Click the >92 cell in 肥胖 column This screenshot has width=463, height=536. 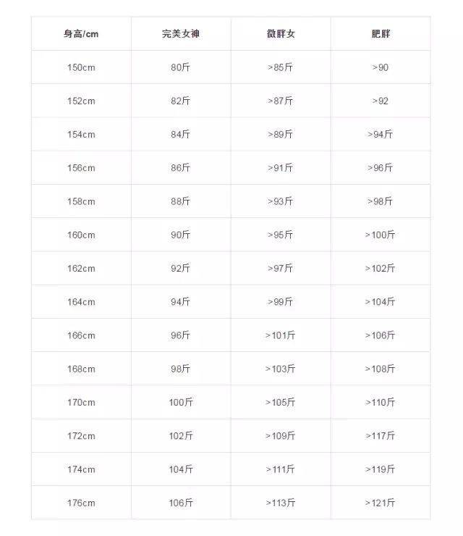click(381, 101)
